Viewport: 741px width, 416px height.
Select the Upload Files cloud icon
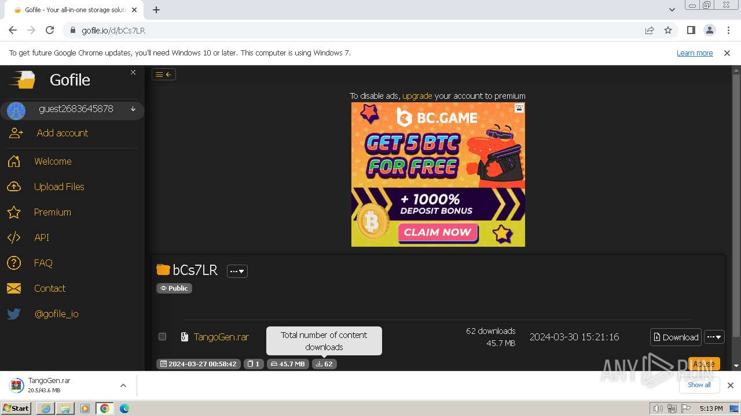(x=14, y=187)
